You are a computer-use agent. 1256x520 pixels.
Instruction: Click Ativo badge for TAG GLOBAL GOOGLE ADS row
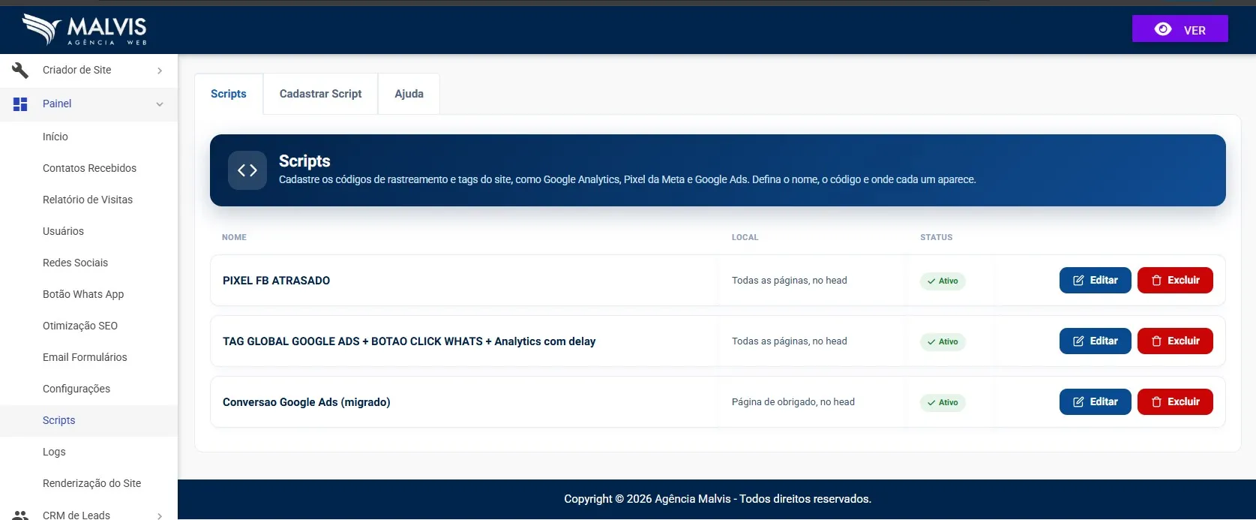point(943,341)
